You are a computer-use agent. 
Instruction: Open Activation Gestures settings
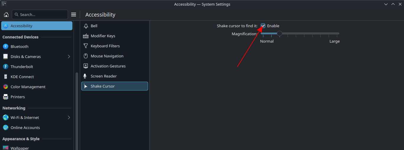coord(108,66)
